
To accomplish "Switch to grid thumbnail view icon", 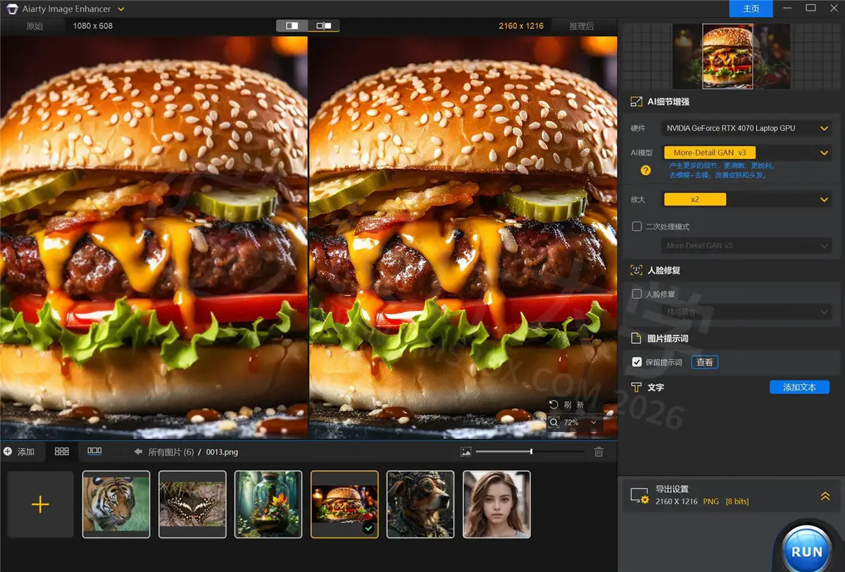I will [62, 452].
